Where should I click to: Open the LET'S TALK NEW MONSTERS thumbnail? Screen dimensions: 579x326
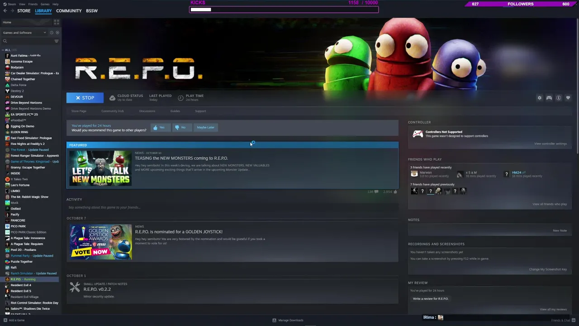click(x=100, y=168)
